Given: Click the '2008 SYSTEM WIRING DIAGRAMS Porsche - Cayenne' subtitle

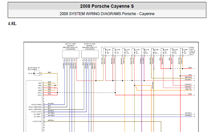Looking at the screenshot, I should tap(107, 14).
